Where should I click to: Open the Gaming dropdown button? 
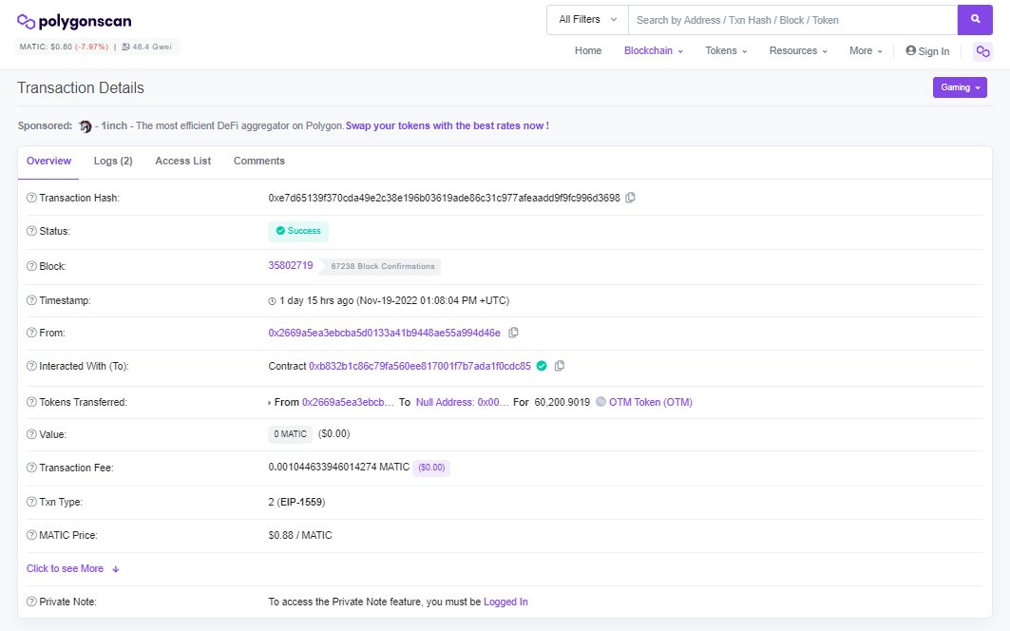click(x=960, y=87)
